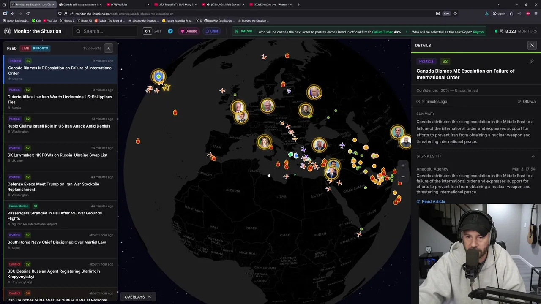541x304 pixels.
Task: Open browser list-all-tabs dropdown arrow
Action: coord(499,5)
